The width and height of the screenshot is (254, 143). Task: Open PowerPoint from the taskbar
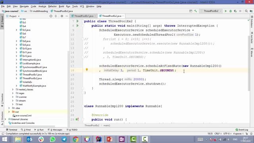point(110,139)
